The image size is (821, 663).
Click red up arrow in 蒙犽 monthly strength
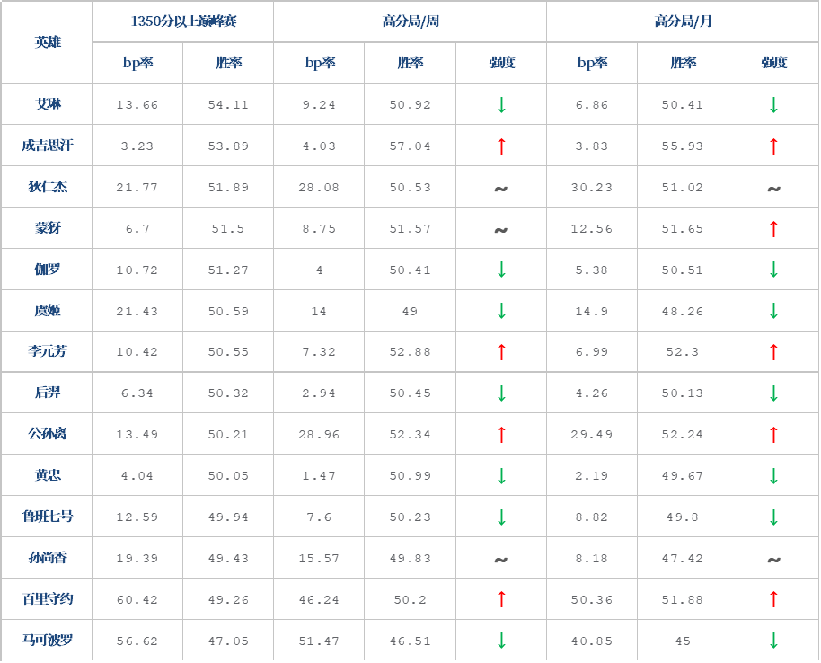point(773,229)
